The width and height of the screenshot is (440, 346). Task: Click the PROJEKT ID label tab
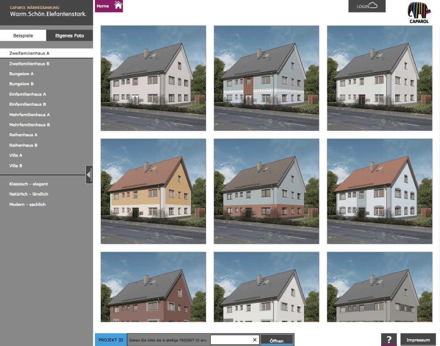[111, 340]
